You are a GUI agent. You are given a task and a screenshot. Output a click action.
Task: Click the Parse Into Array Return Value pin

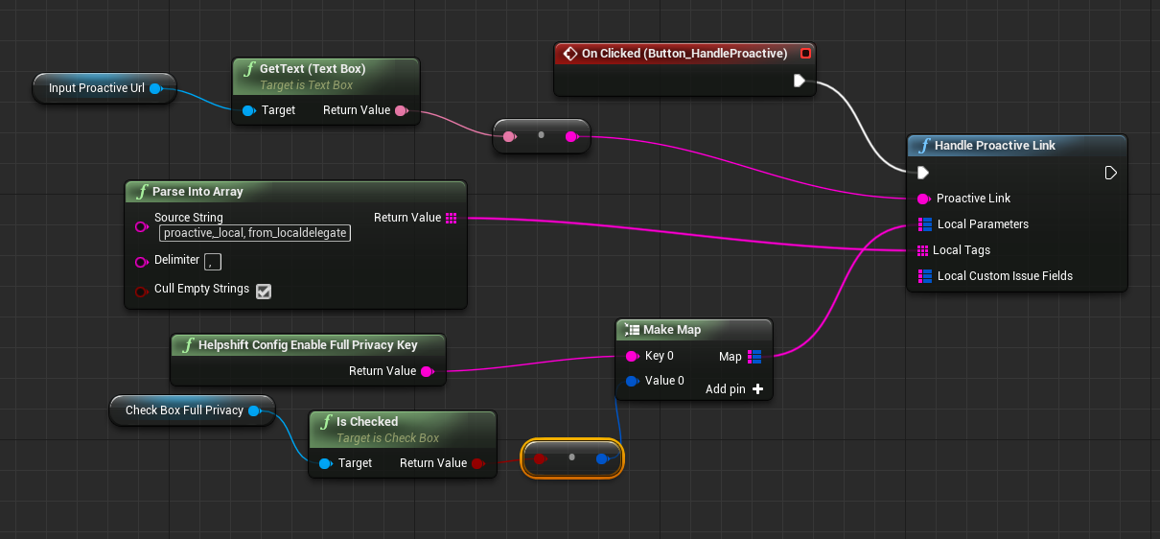pos(452,218)
